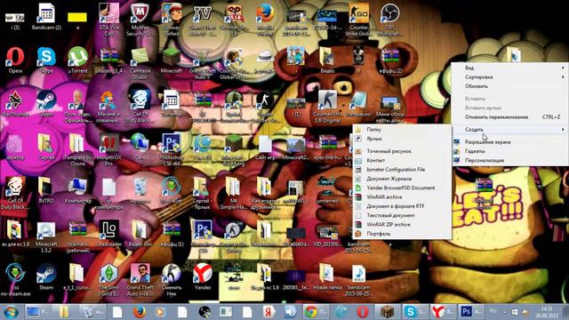The height and width of the screenshot is (320, 569).
Task: Open the Windows Start button
Action: tap(11, 312)
